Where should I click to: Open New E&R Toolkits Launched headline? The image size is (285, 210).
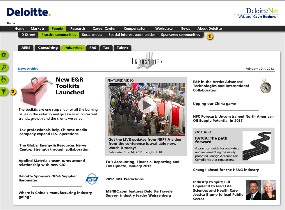click(x=70, y=86)
